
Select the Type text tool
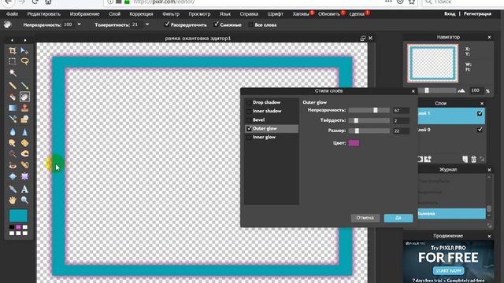(x=24, y=189)
